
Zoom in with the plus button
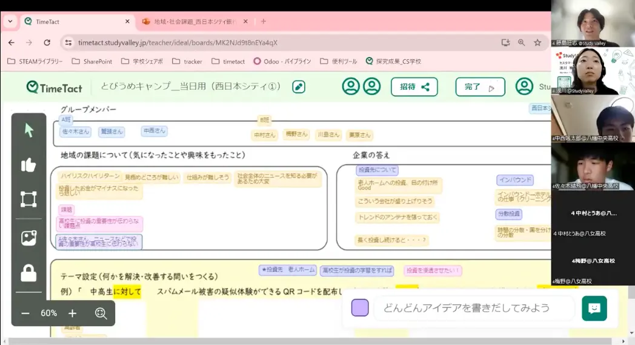[x=72, y=313]
